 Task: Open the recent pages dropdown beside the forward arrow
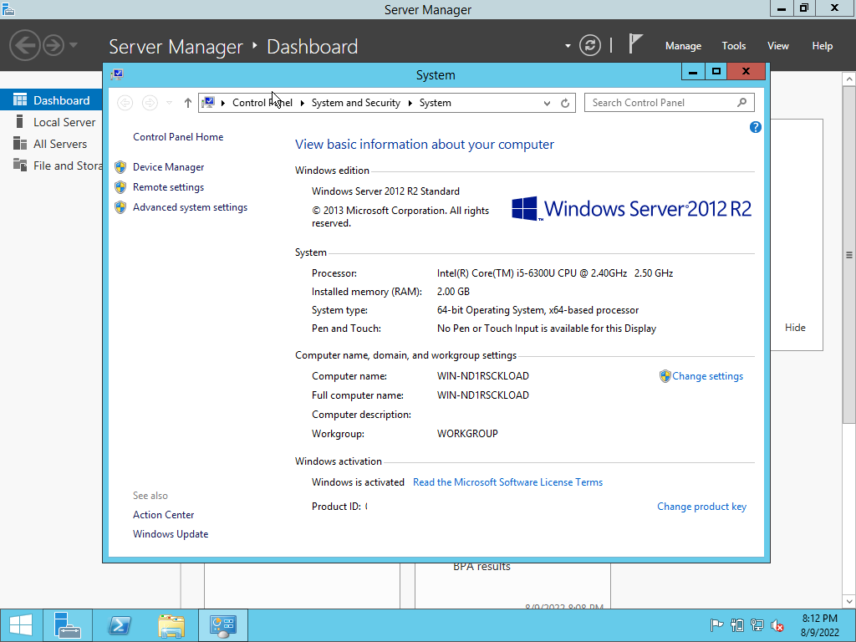pyautogui.click(x=169, y=102)
